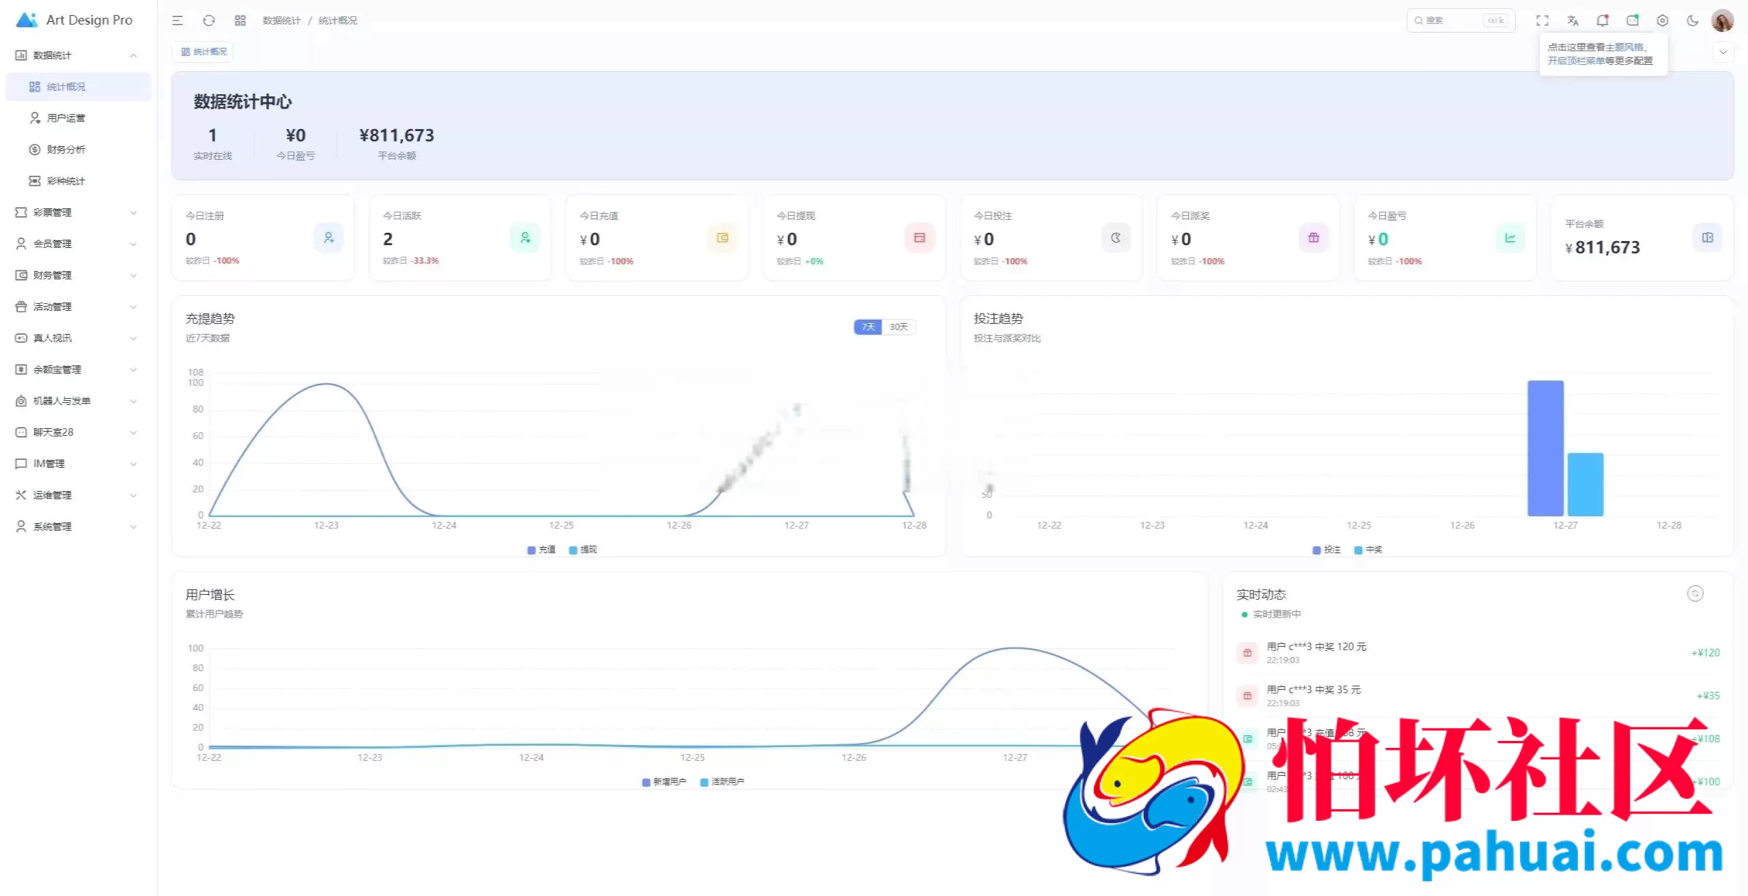Click the 今日充值 wallet icon
The image size is (1748, 896).
(x=722, y=238)
